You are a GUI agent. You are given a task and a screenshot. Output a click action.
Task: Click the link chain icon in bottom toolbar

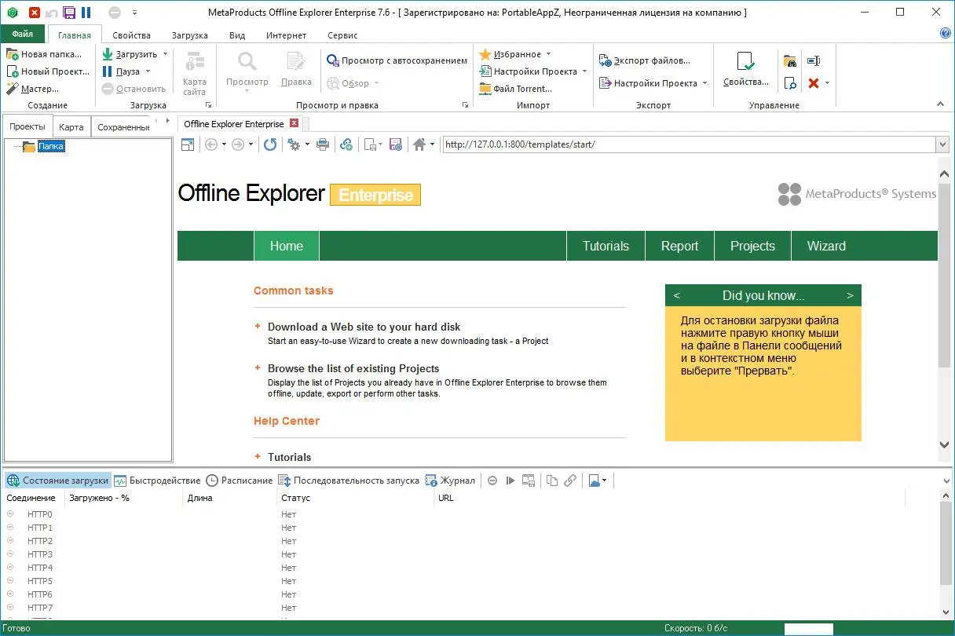tap(570, 481)
